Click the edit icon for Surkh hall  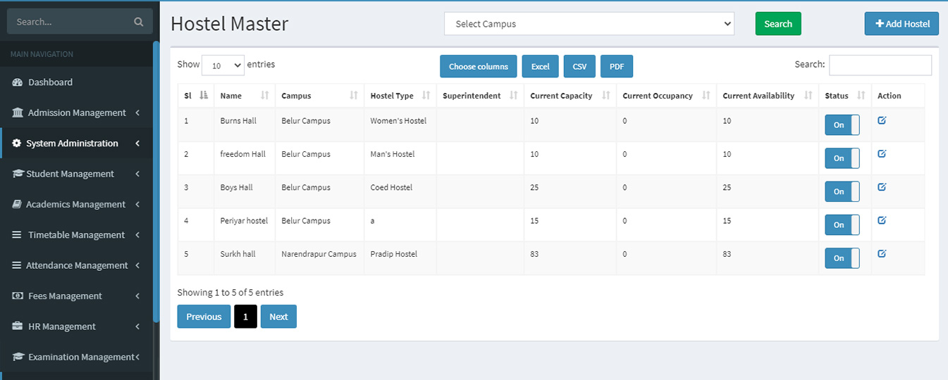(882, 253)
